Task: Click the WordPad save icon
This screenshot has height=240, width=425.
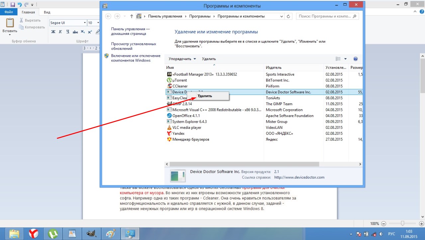Action: pos(13,5)
